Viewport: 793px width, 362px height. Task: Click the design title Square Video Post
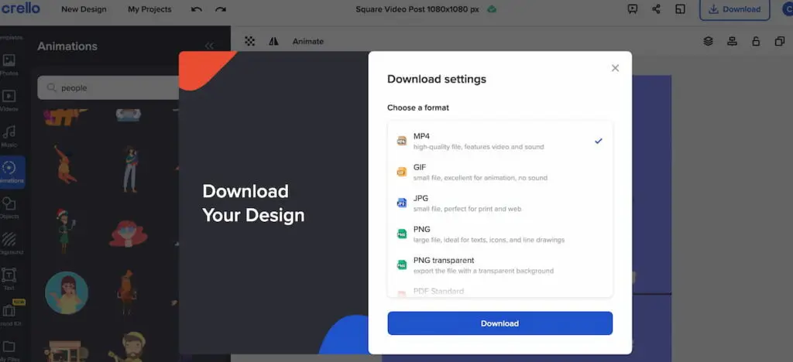coord(417,9)
